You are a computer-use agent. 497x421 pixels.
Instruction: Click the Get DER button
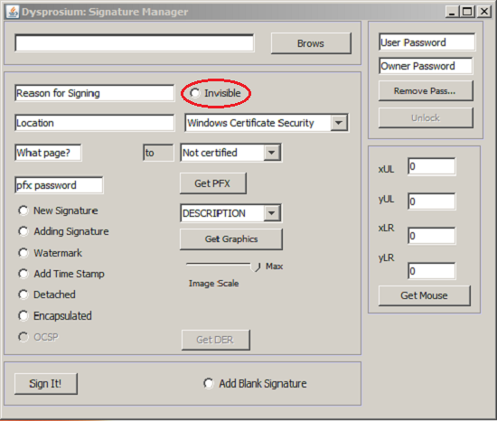click(x=216, y=340)
